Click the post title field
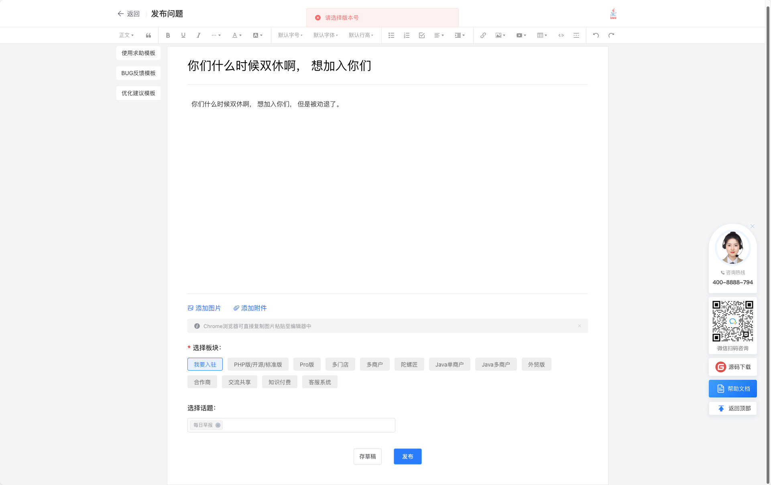Screen dimensions: 771x485 (387, 66)
